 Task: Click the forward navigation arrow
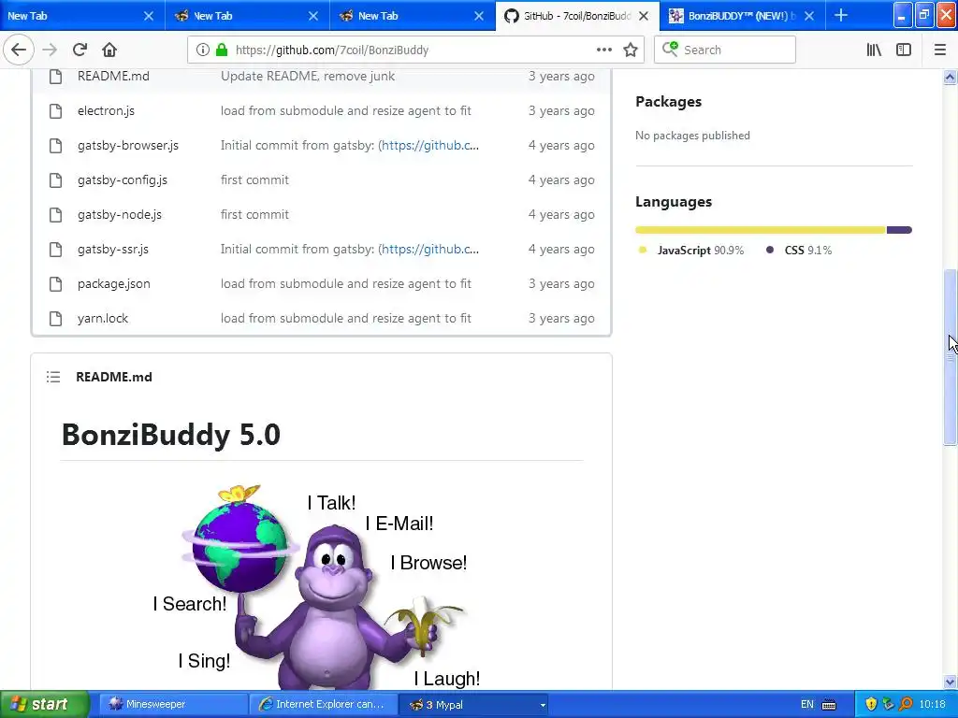tap(50, 50)
